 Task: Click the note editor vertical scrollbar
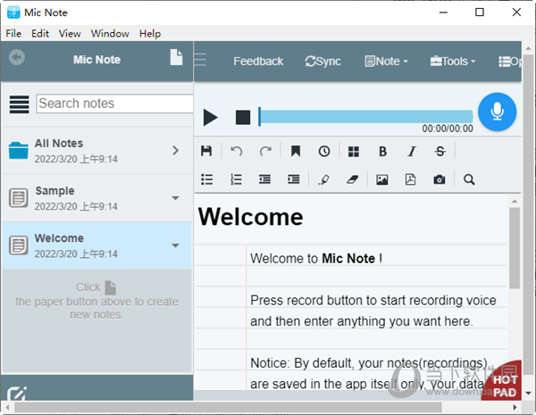[x=515, y=248]
